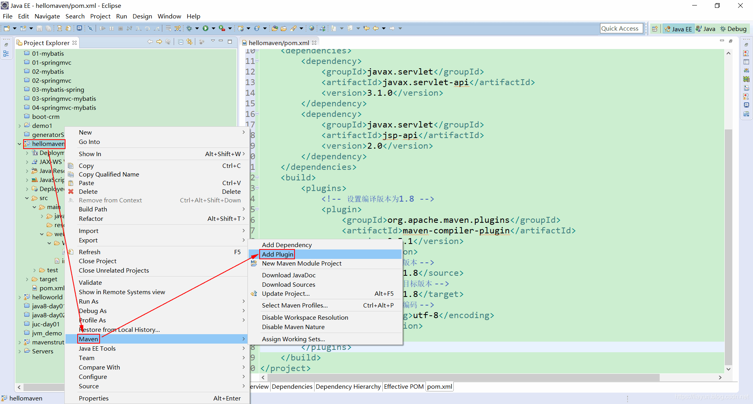The width and height of the screenshot is (753, 404).
Task: Open the Console view icon in right trim
Action: [746, 105]
